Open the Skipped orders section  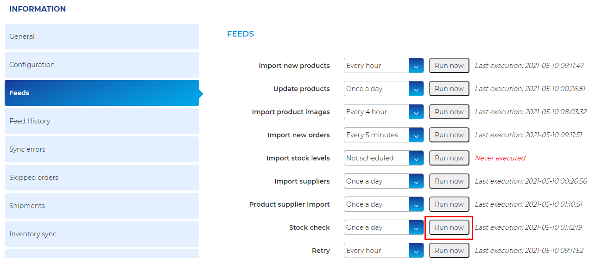click(x=102, y=178)
